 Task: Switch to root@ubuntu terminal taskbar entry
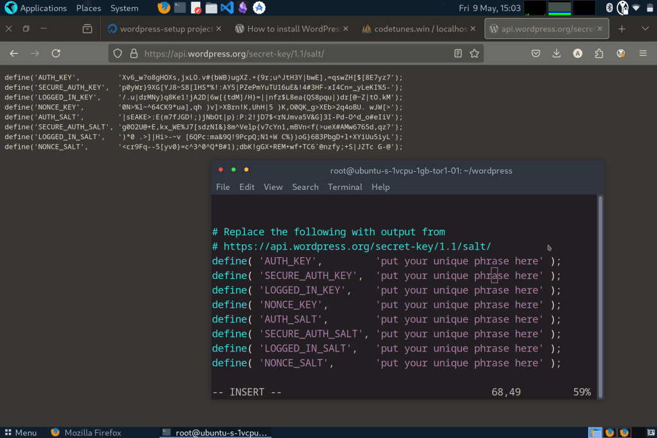pos(214,433)
